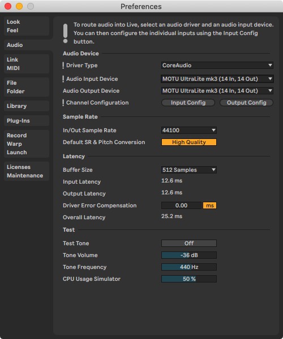Click the Audio Device section heading

81,54
